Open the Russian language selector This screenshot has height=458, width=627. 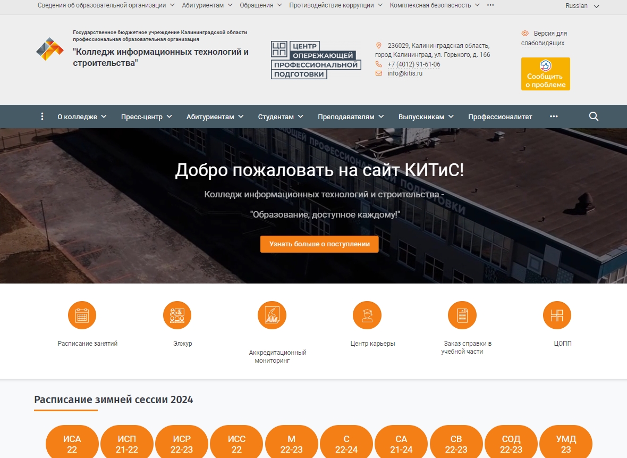pos(577,6)
